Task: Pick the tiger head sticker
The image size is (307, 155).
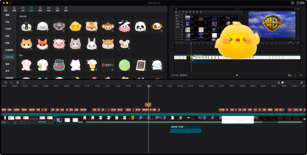Action: tap(92, 26)
